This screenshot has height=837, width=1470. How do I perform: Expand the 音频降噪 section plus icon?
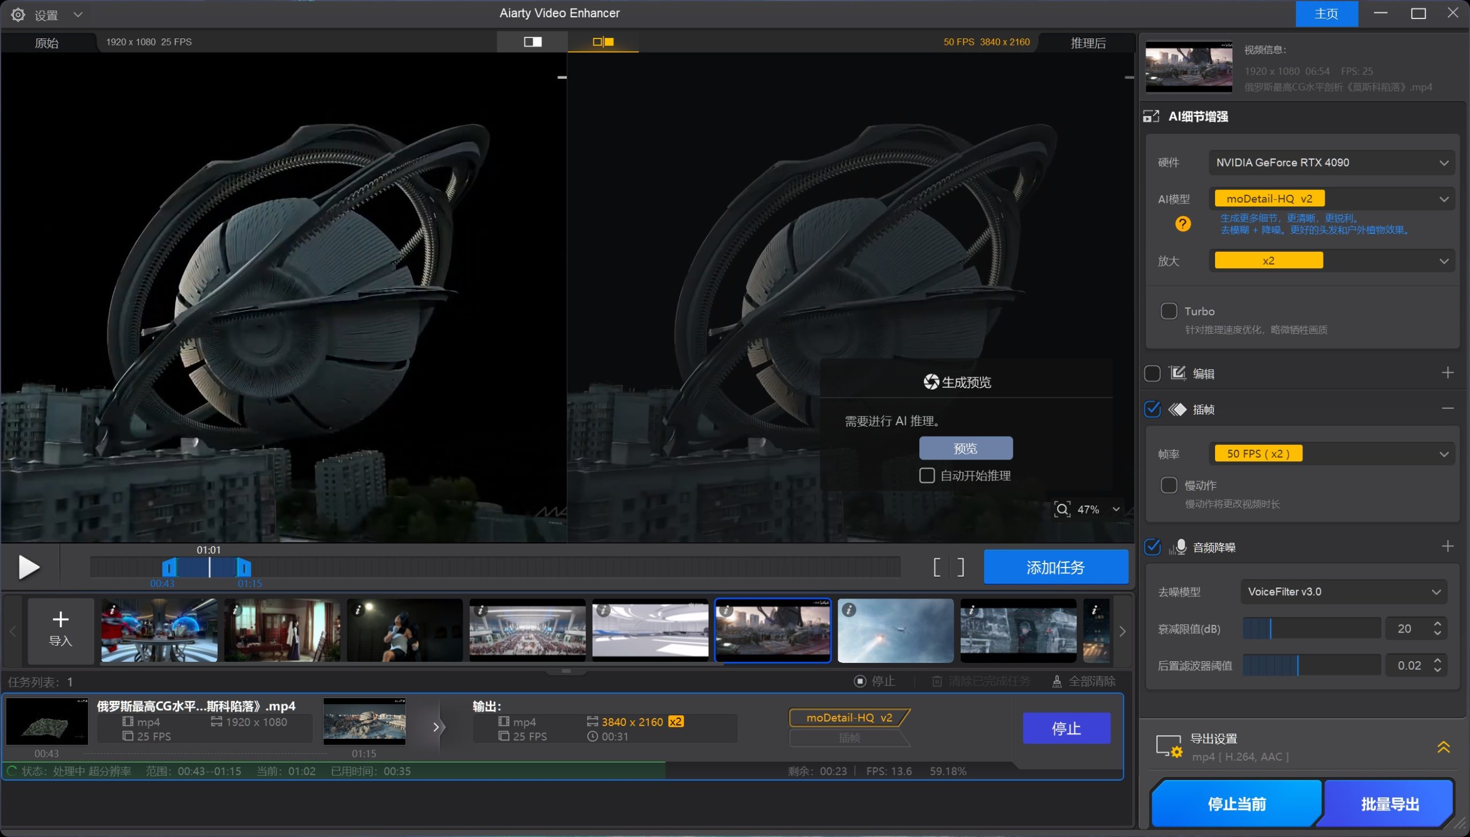[x=1448, y=546]
